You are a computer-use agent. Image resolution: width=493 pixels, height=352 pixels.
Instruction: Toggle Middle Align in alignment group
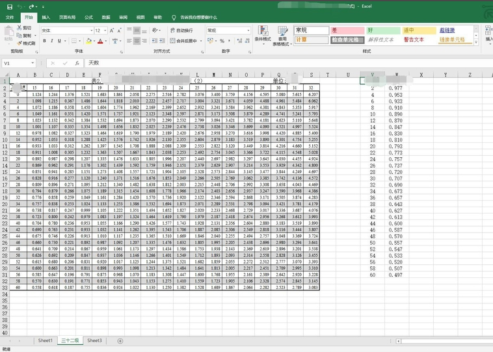click(x=137, y=31)
